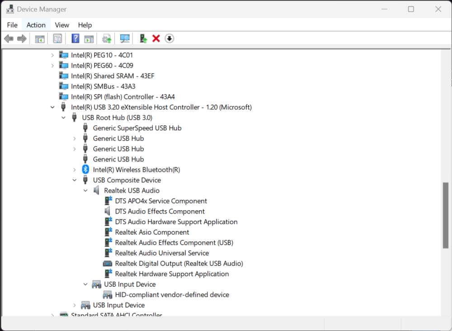
Task: Click the Back arrow toolbar icon
Action: pyautogui.click(x=9, y=38)
